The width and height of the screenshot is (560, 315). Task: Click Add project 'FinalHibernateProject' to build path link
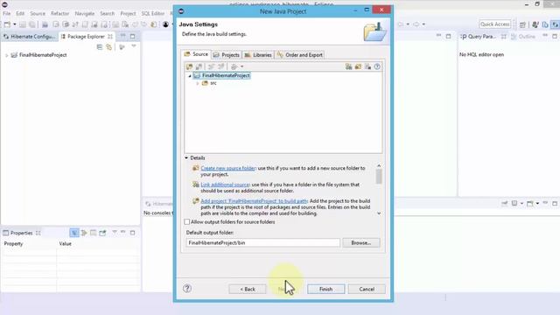pos(254,201)
